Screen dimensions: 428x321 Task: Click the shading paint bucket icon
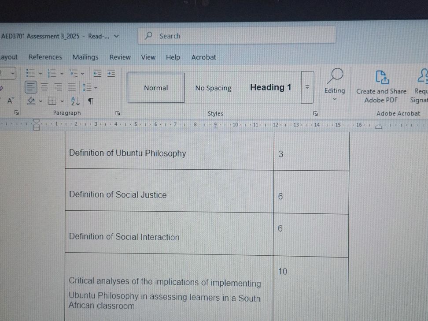pos(31,101)
